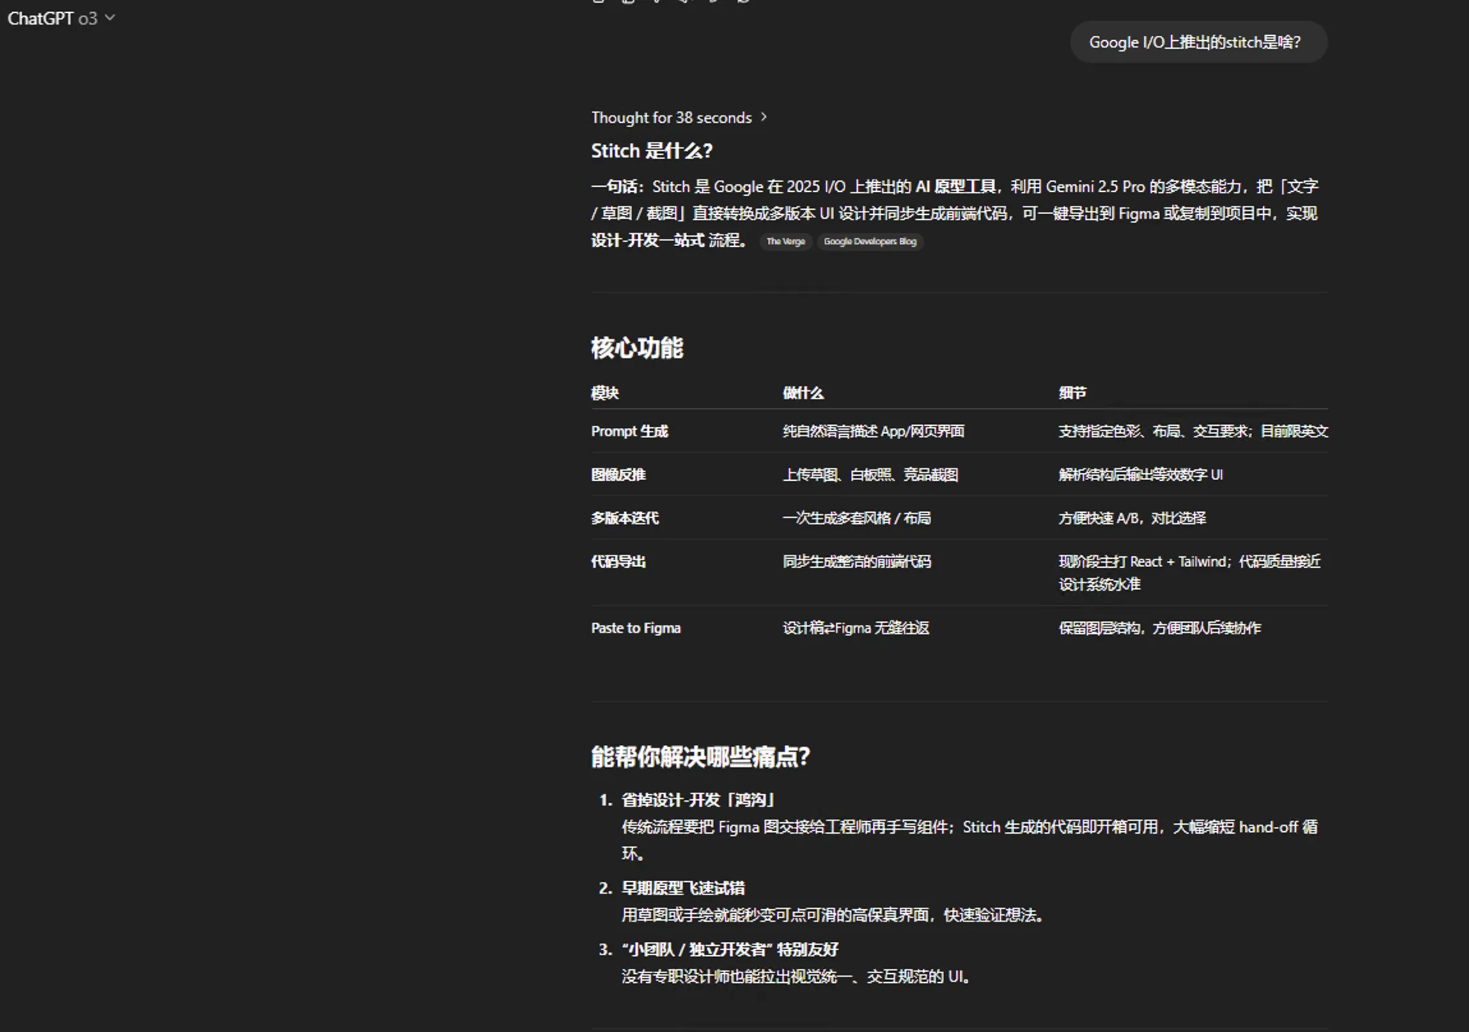Click the '支持指定色彩、布局、交互要求' detail cell
The height and width of the screenshot is (1032, 1469).
point(1193,431)
